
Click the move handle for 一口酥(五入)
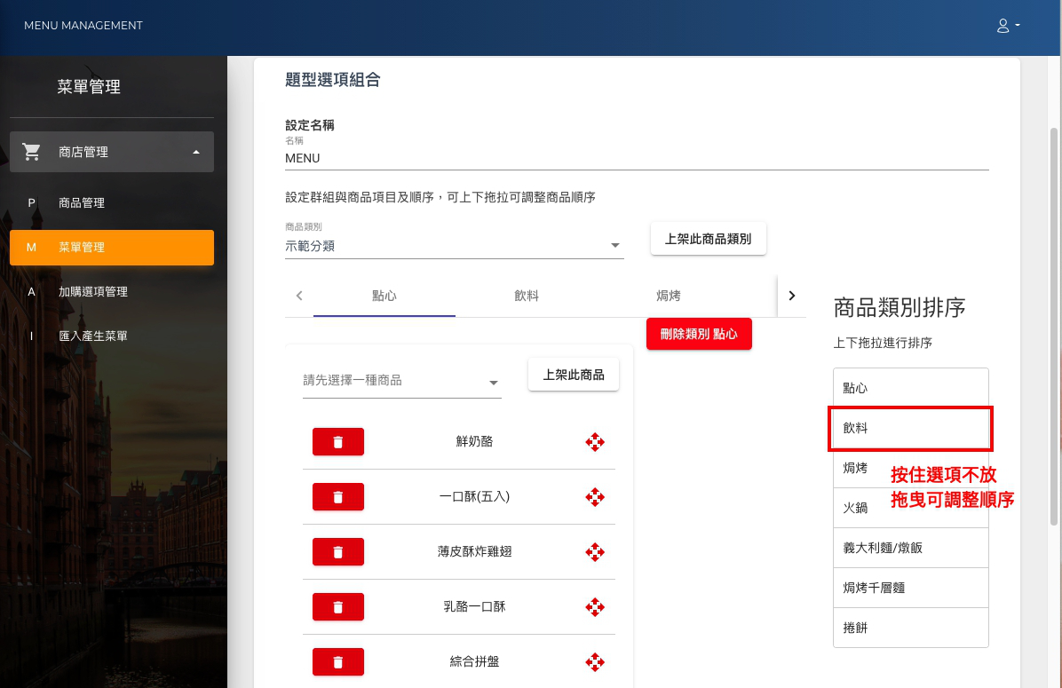point(595,497)
